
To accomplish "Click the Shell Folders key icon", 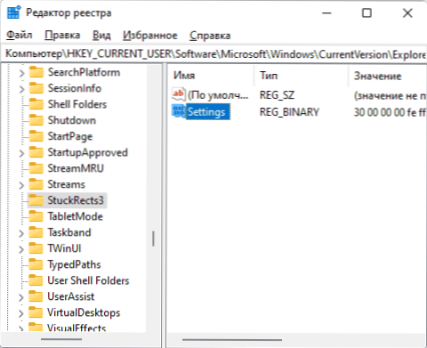I will tap(36, 104).
